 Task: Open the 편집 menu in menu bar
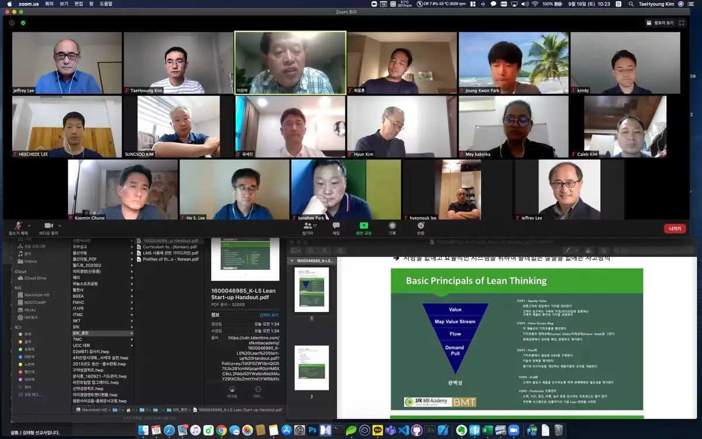(78, 4)
